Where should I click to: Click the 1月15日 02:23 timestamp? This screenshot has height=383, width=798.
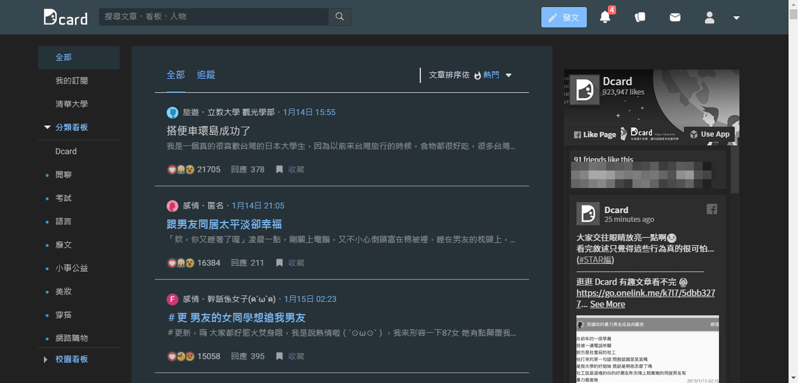tap(310, 300)
